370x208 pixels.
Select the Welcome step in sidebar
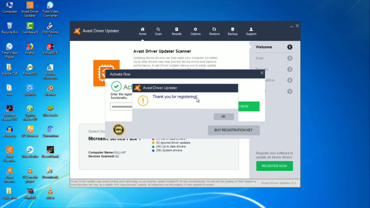[274, 47]
